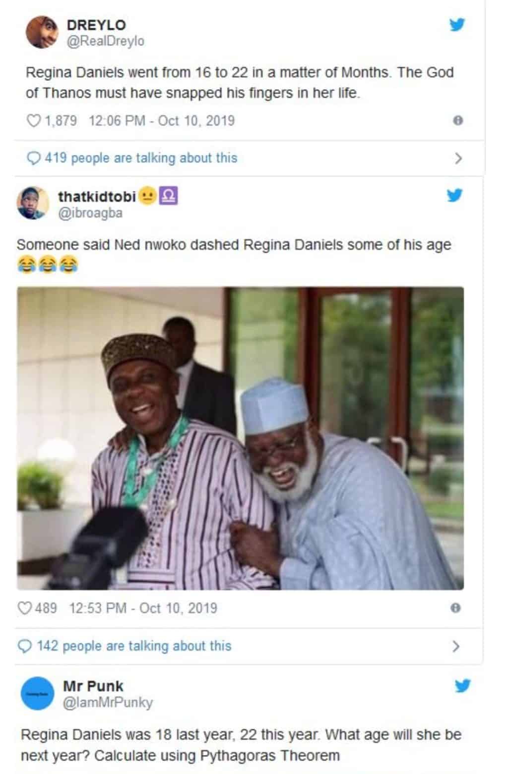Viewport: 508px width, 774px height.
Task: Expand the 142 people talking chevron
Action: (x=456, y=646)
